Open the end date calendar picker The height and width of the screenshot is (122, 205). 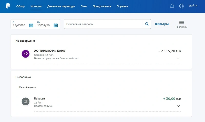point(56,25)
